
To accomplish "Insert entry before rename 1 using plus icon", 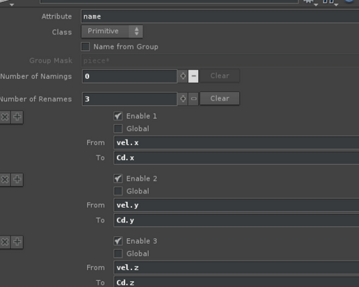I will coord(17,117).
